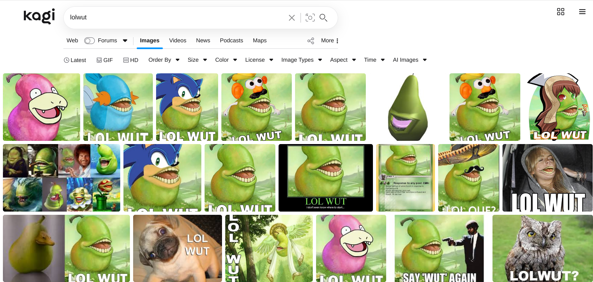Open the Time filter dropdown
The height and width of the screenshot is (282, 593).
pos(374,60)
